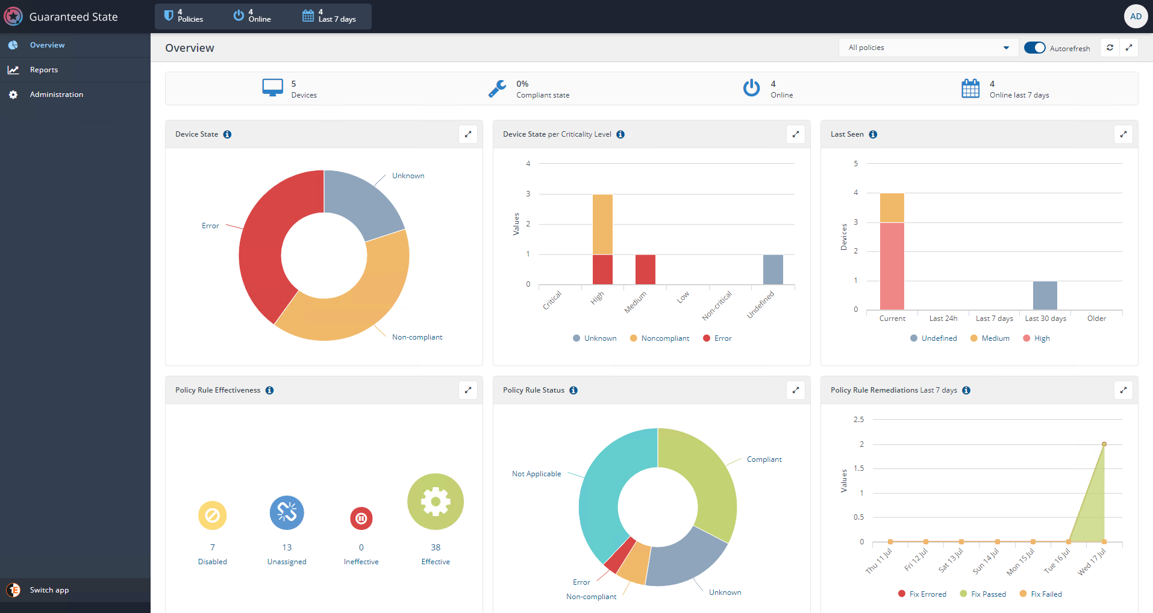Click the Policies shield icon in header
Viewport: 1153px width, 613px height.
[169, 15]
